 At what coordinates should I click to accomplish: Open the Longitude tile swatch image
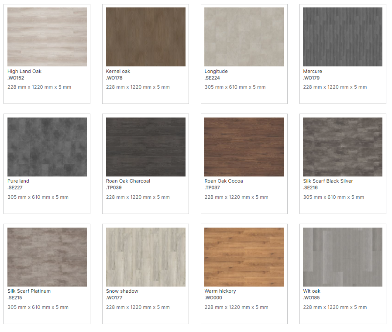pos(244,37)
